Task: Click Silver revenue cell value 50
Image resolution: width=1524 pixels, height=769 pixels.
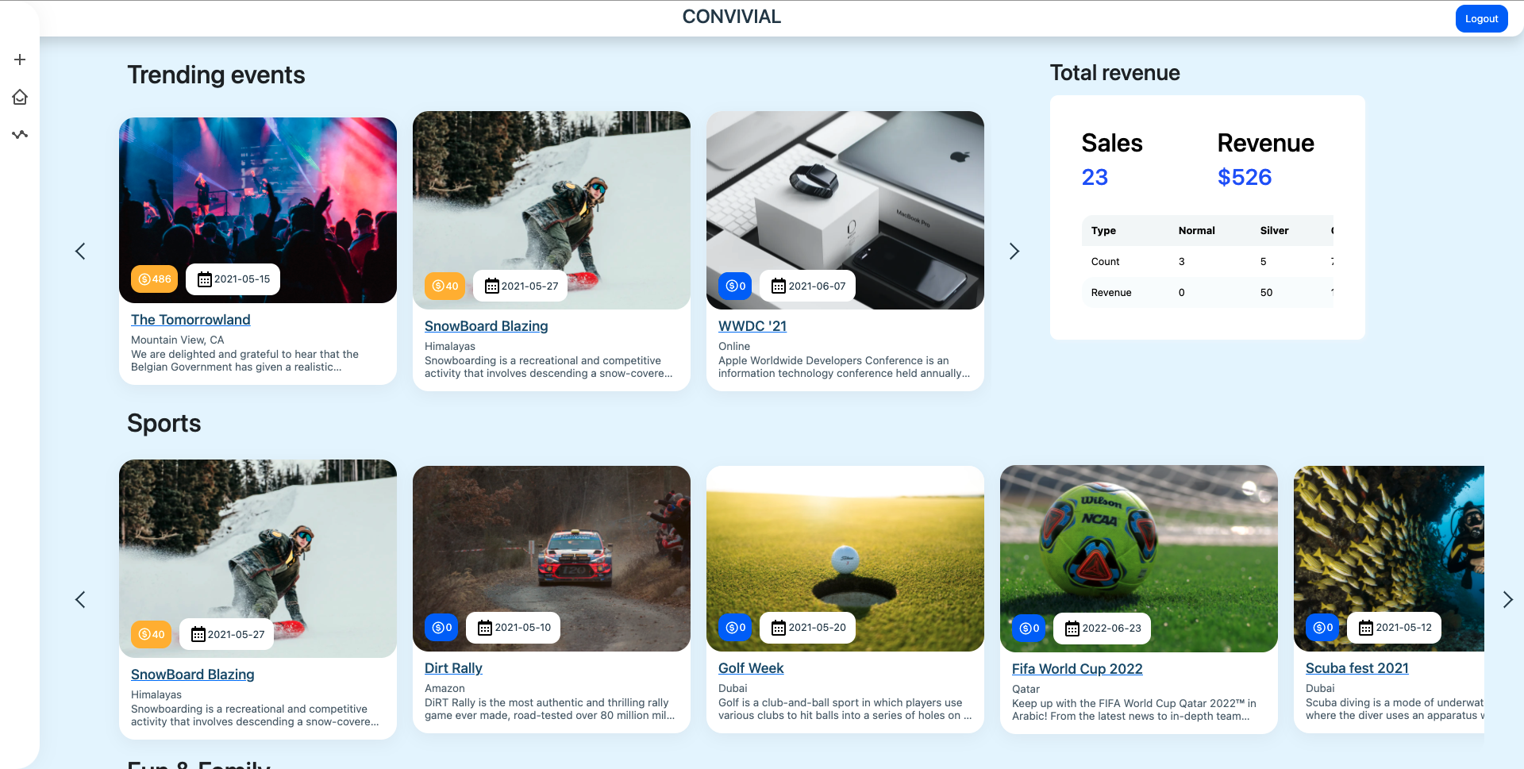Action: pos(1266,293)
